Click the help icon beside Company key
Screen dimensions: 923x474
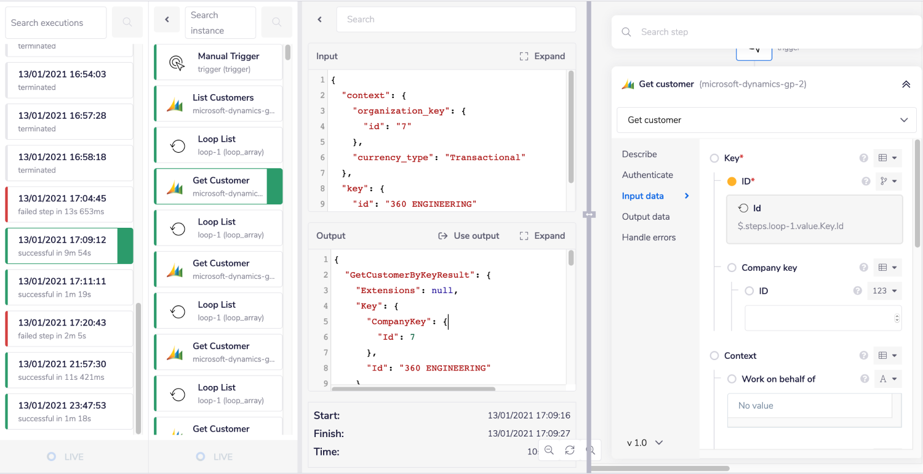[x=864, y=268]
